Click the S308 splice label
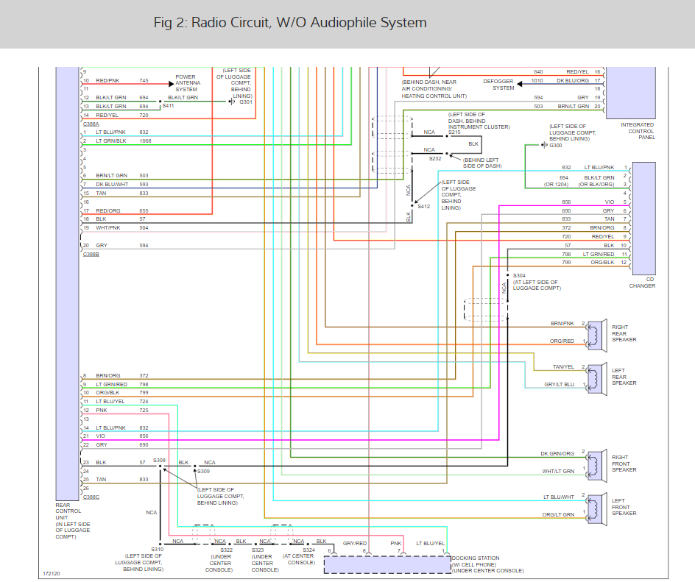 pyautogui.click(x=159, y=460)
